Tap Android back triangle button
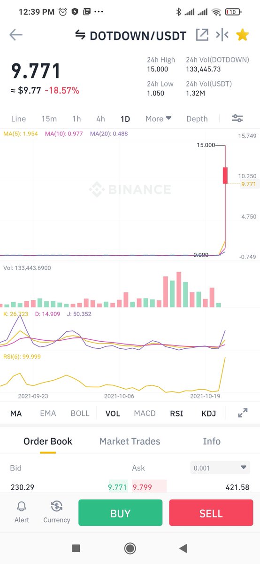Image resolution: width=260 pixels, height=564 pixels. coord(184,548)
